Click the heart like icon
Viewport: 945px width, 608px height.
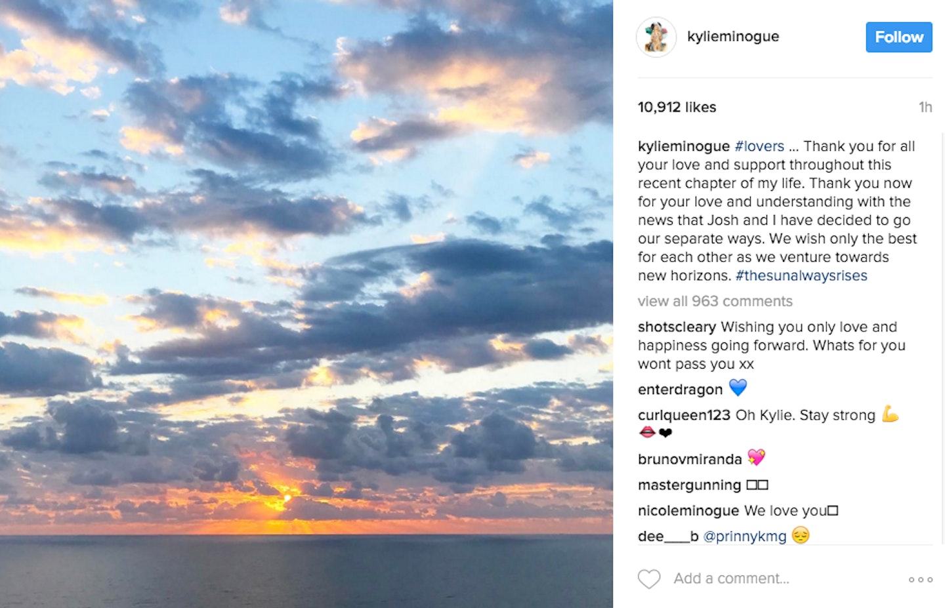click(x=649, y=578)
